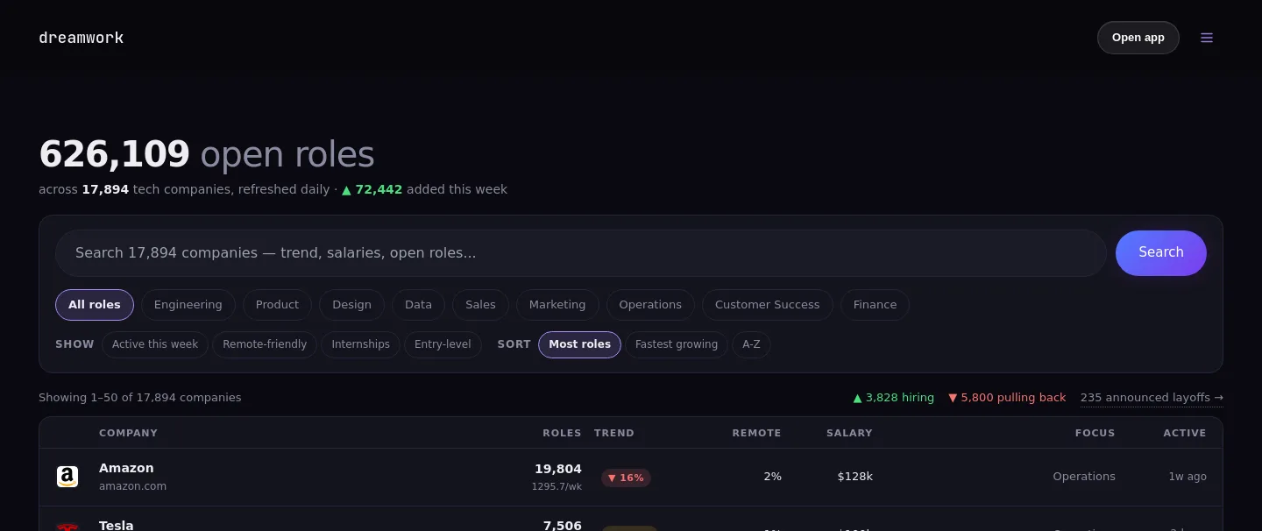Click Tesla's 7,506 roles count

[x=563, y=526]
